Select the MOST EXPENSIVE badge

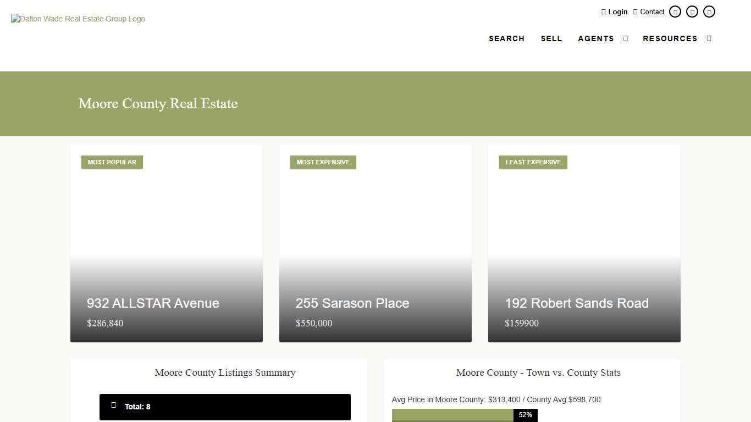tap(323, 162)
